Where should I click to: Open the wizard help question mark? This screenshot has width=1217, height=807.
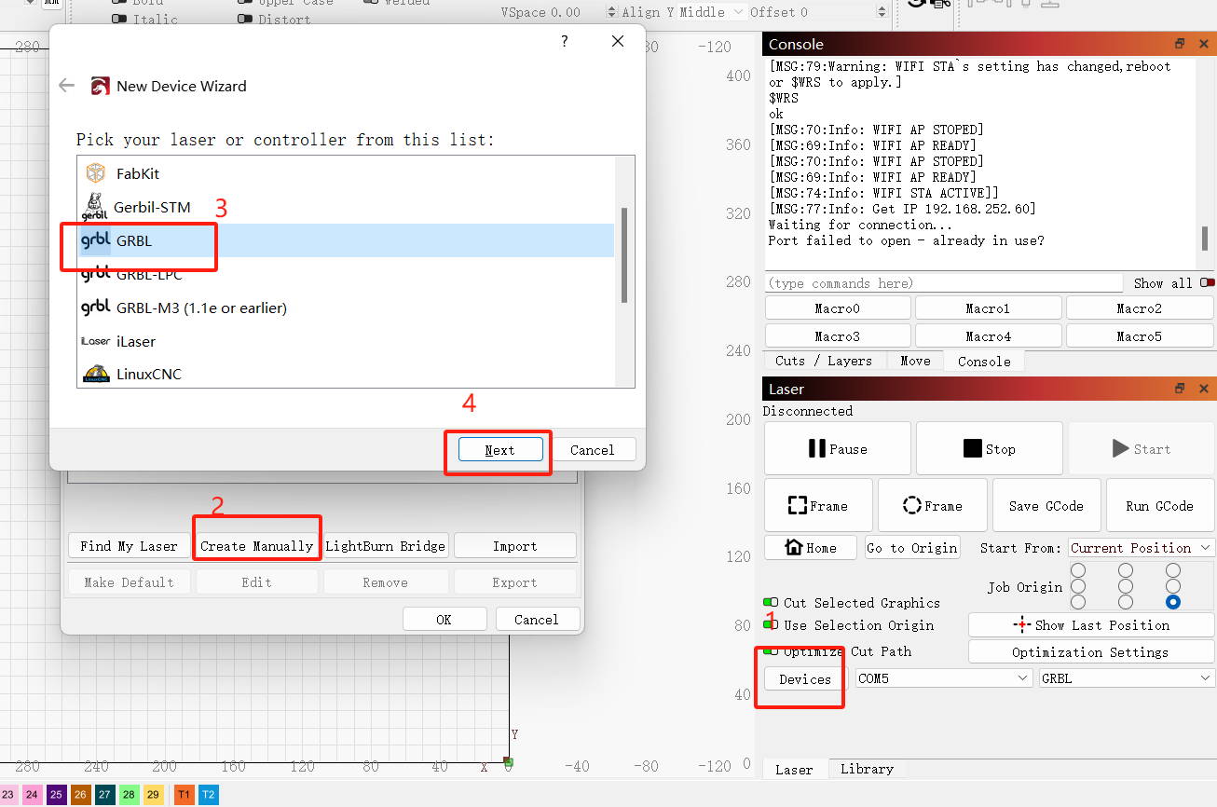tap(564, 41)
